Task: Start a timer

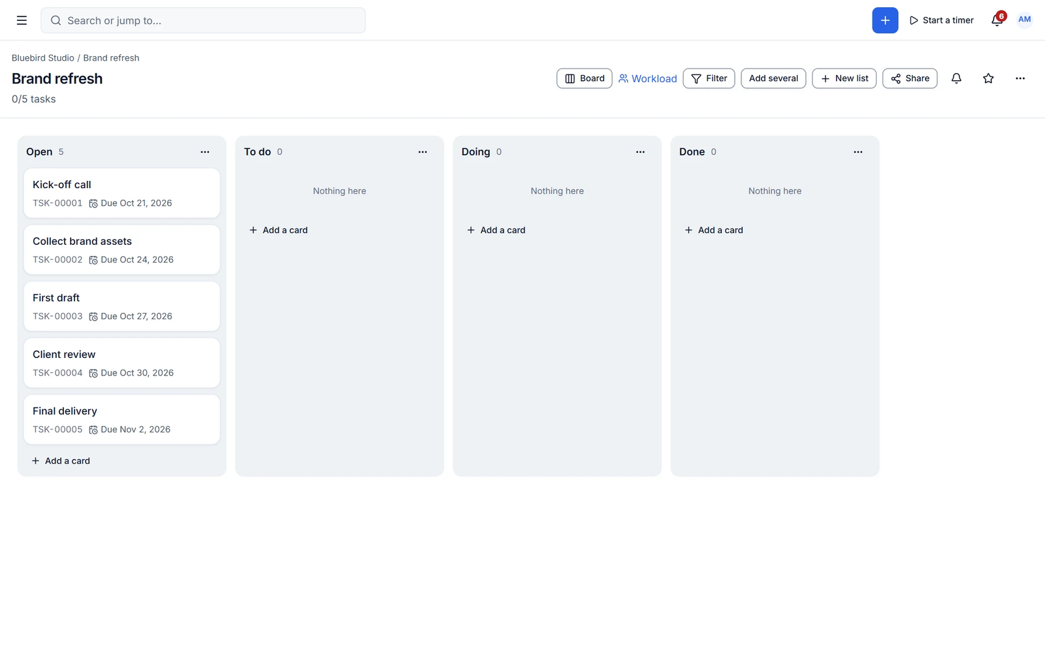Action: point(941,20)
